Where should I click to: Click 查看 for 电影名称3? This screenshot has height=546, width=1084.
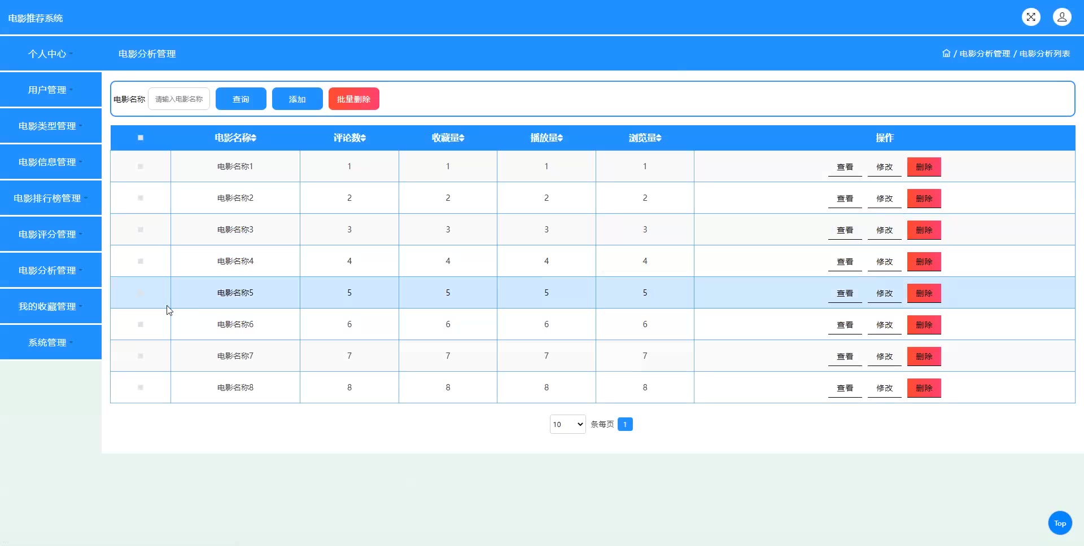(845, 230)
